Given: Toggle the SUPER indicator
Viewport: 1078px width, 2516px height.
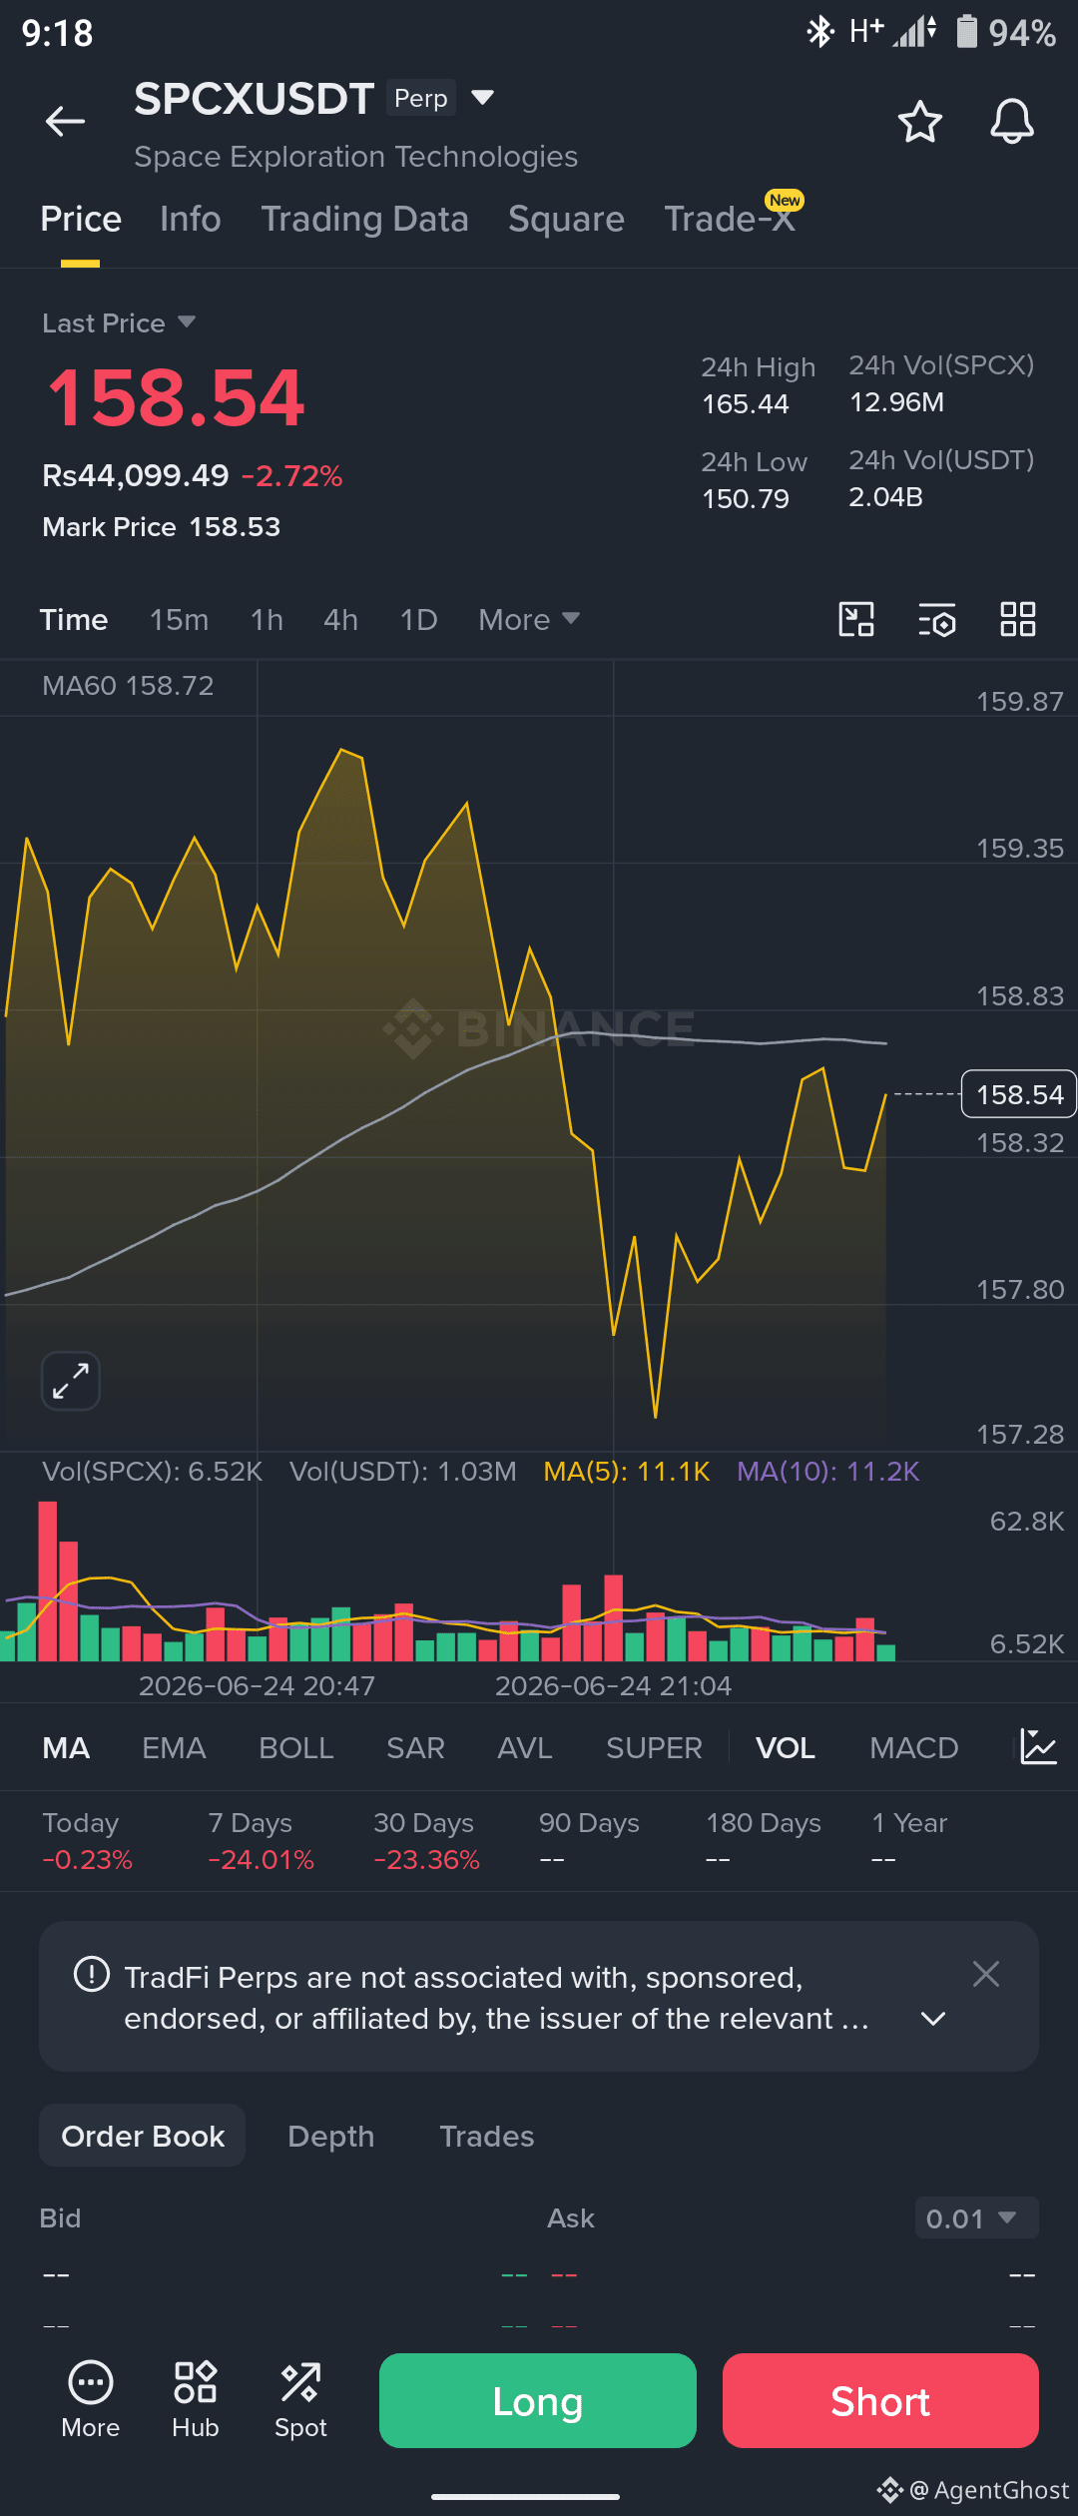Looking at the screenshot, I should (x=654, y=1748).
